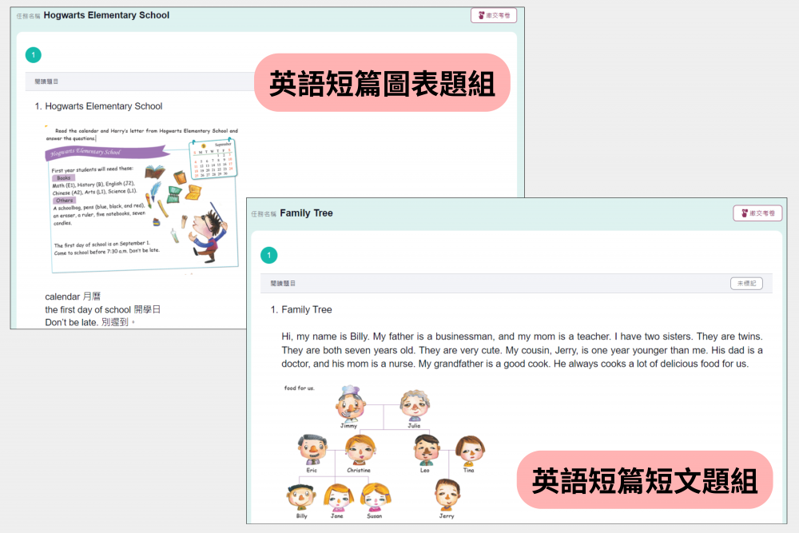799x533 pixels.
Task: Click Jane's face in the family tree
Action: pyautogui.click(x=337, y=496)
